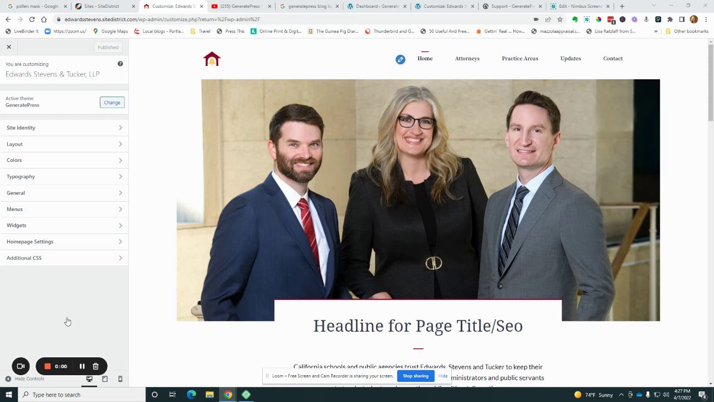This screenshot has height=402, width=714.
Task: Click the disabled Published button
Action: click(108, 47)
